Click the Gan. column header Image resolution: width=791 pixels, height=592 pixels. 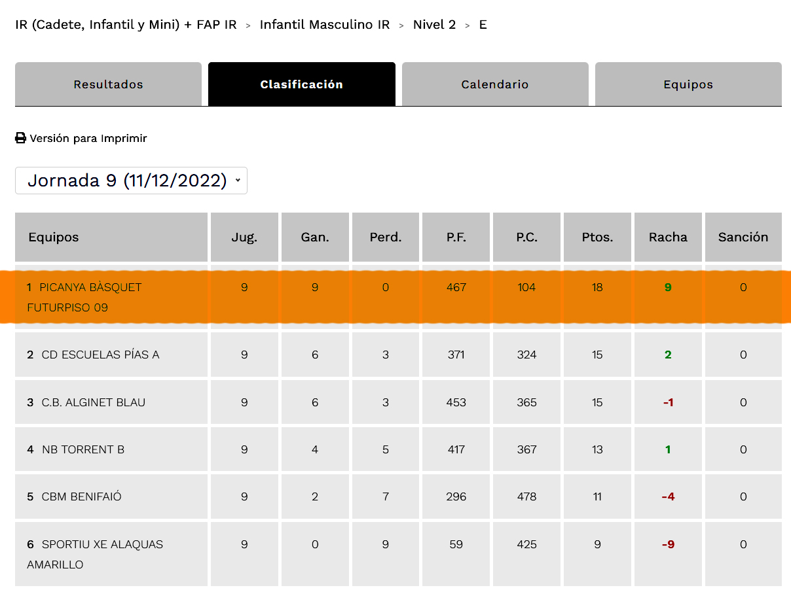315,237
